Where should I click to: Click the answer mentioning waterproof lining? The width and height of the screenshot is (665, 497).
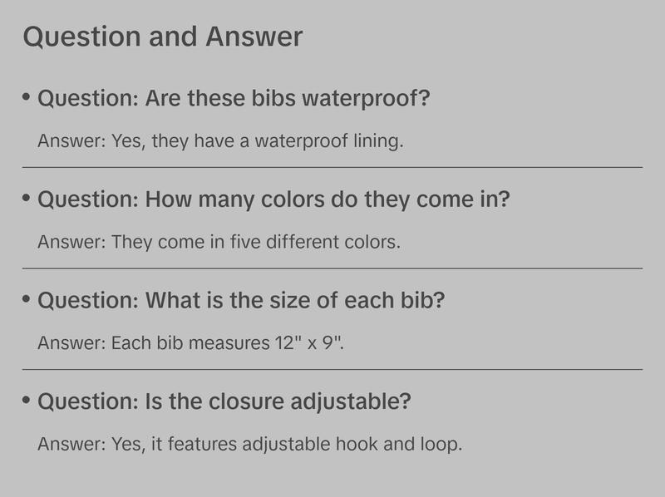[220, 141]
